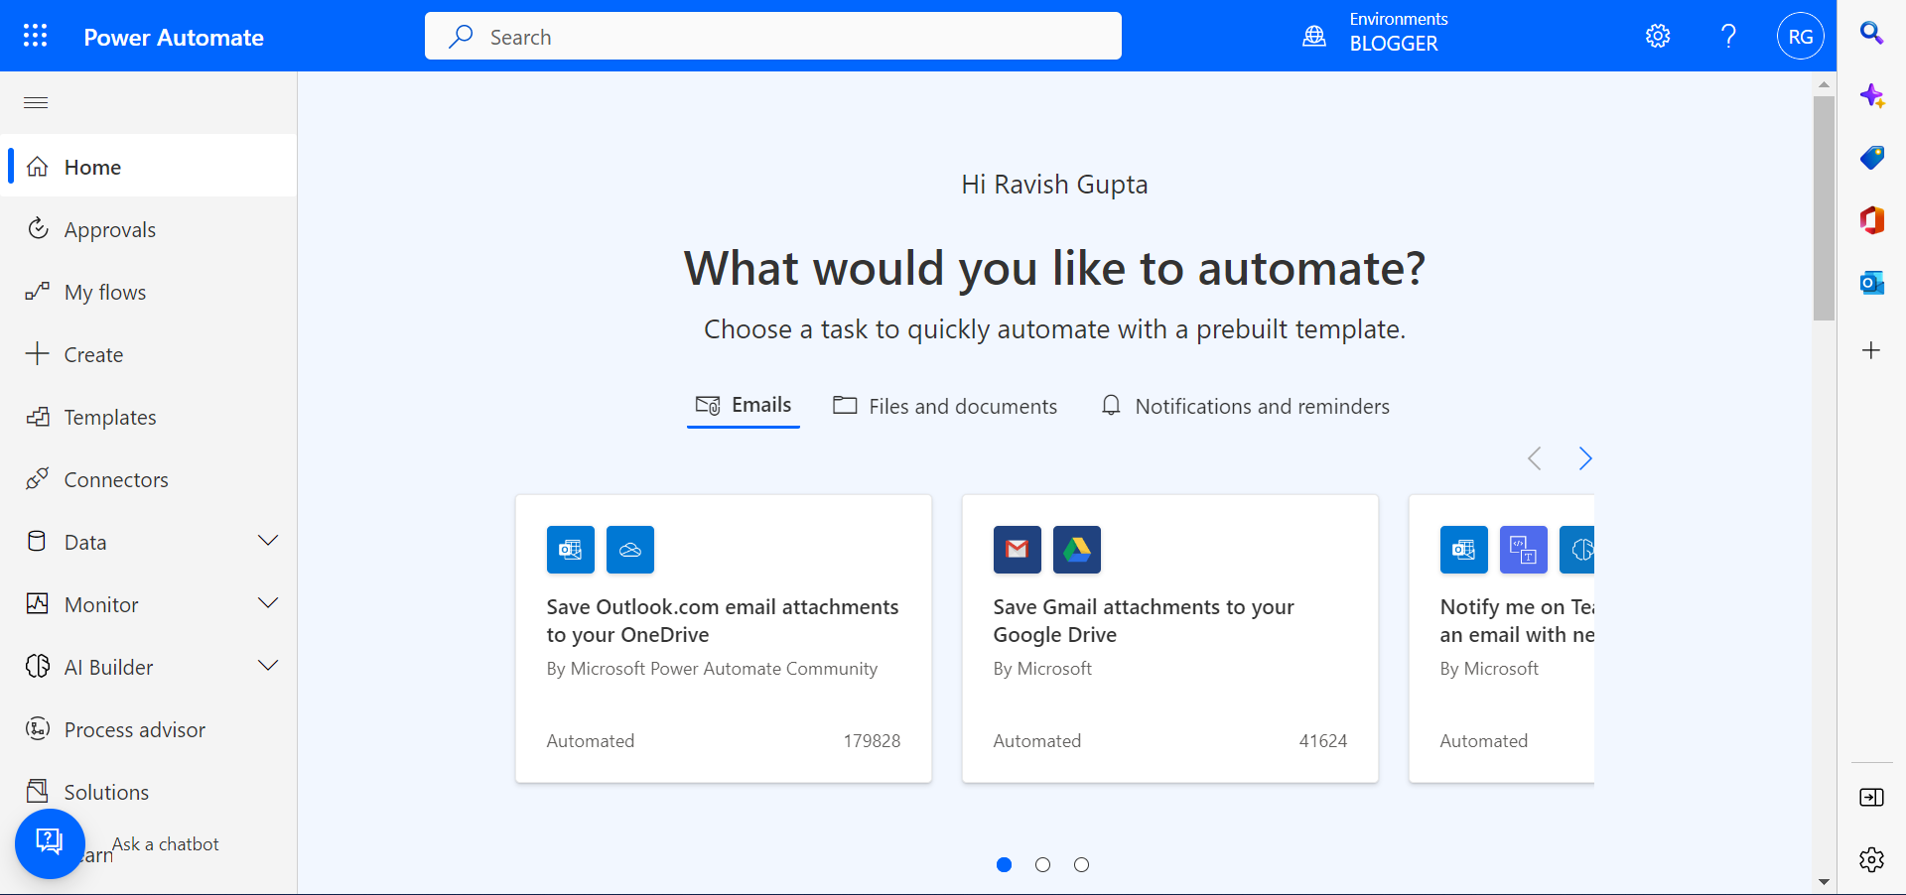Click the hide sidebar icon
This screenshot has height=895, width=1906.
1871,797
